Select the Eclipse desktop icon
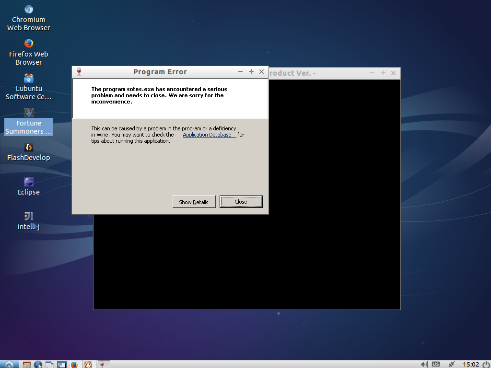Viewport: 491px width, 368px height. tap(28, 186)
